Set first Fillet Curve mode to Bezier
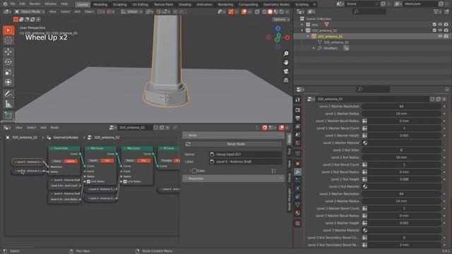452x254 pixels. click(x=93, y=160)
